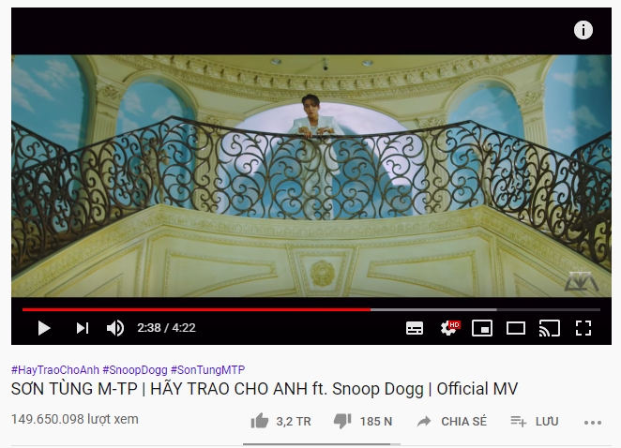This screenshot has width=621, height=448.
Task: Open the #SonTungMTP hashtag link
Action: point(207,369)
